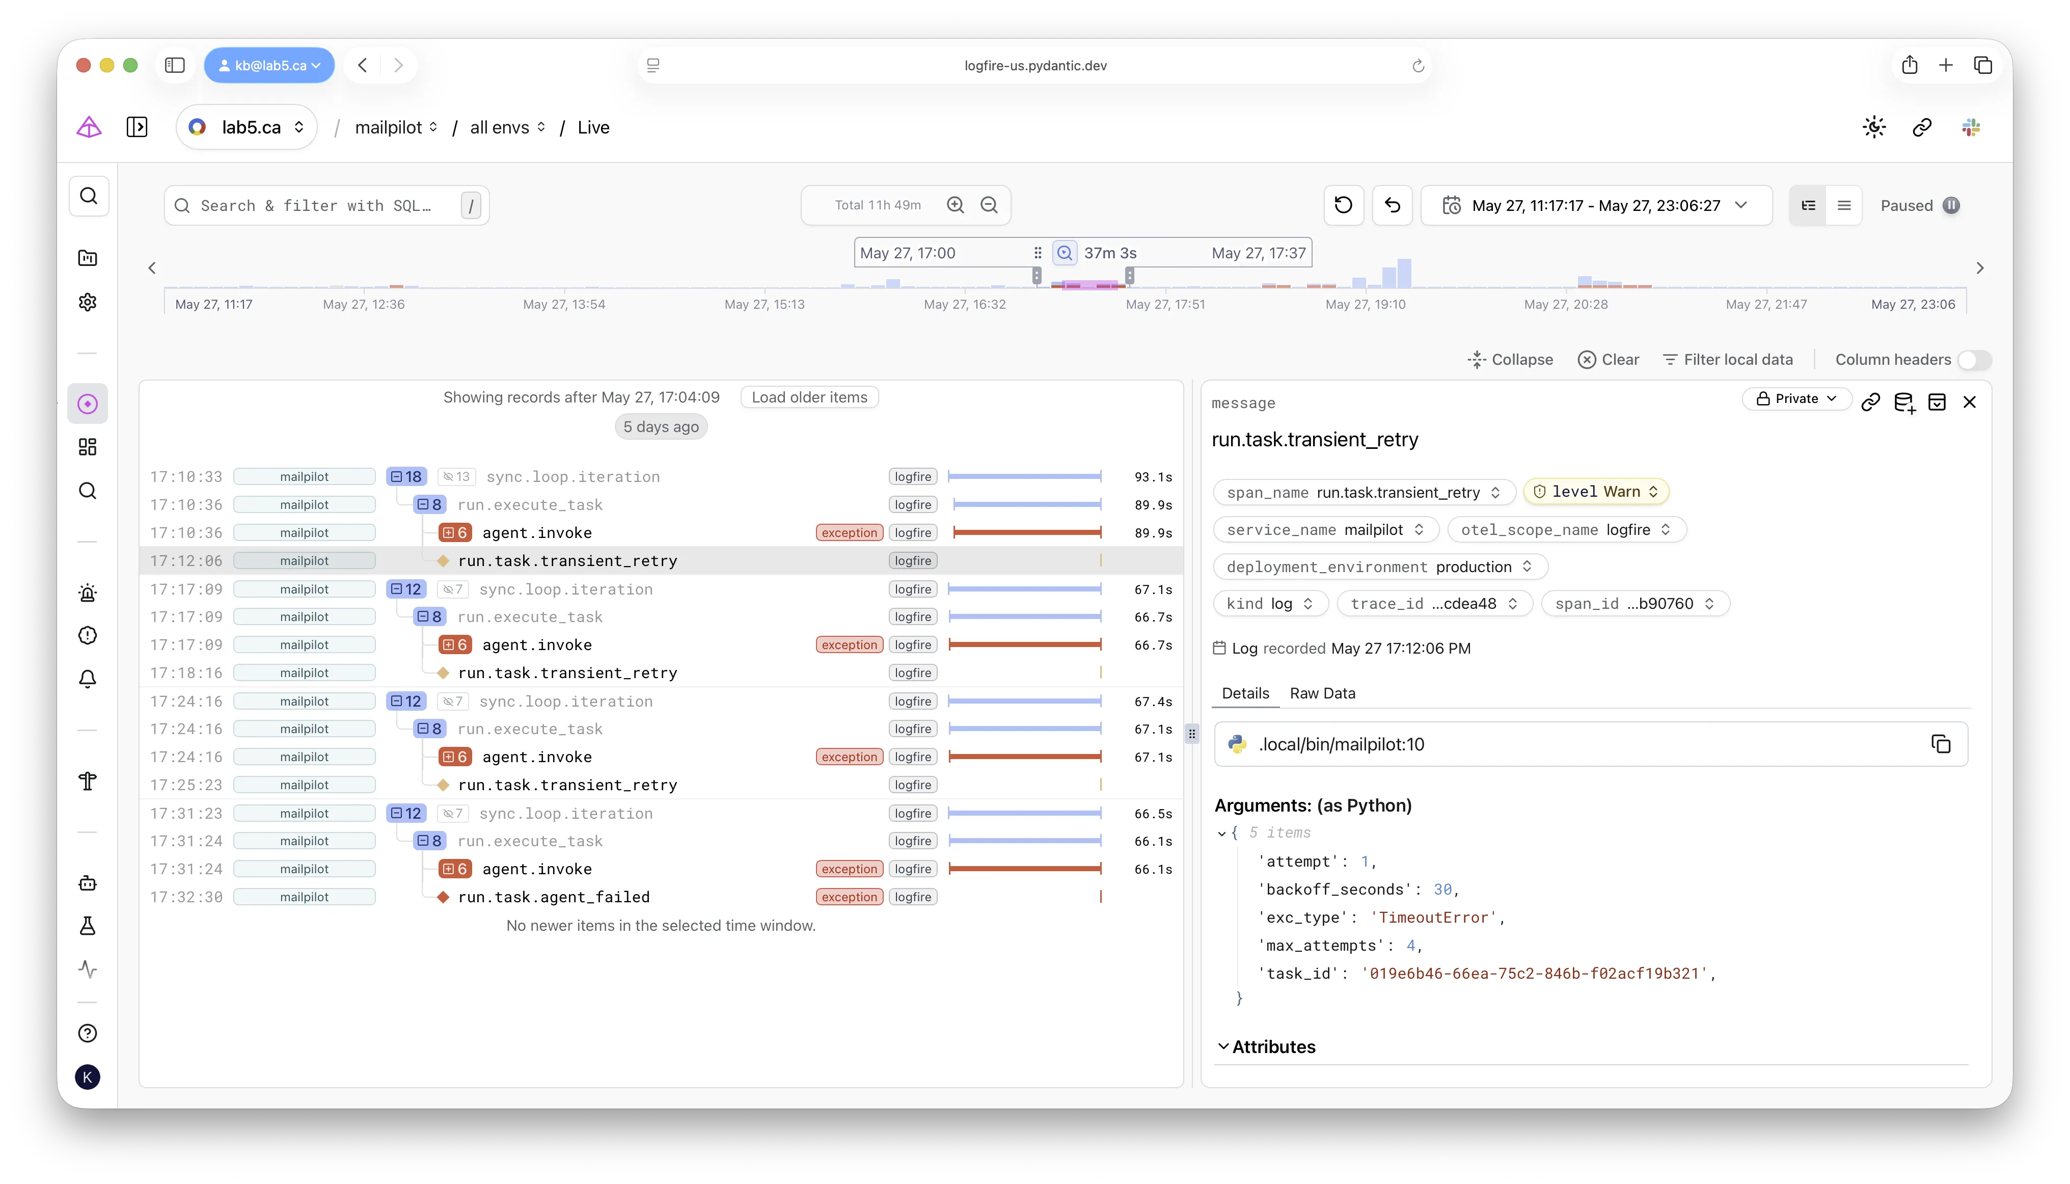
Task: Open the kb@lab5.ca profile dropdown
Action: [269, 65]
